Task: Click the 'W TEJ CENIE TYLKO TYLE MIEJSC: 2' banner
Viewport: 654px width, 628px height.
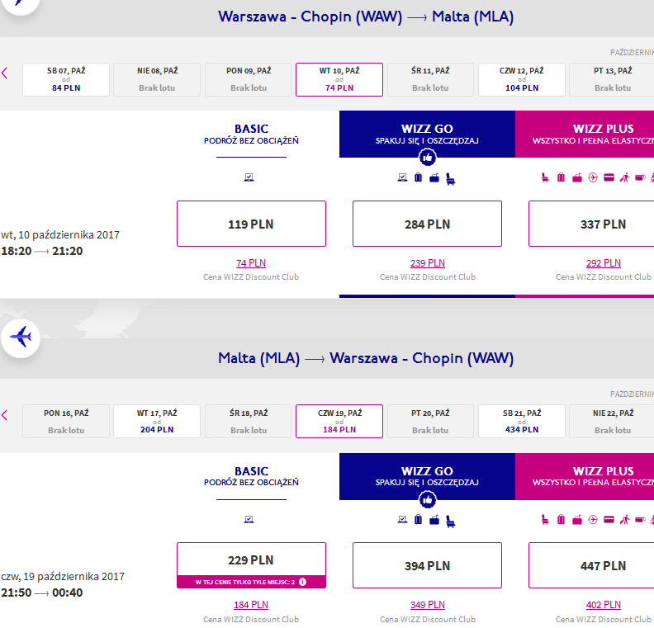Action: pos(251,582)
